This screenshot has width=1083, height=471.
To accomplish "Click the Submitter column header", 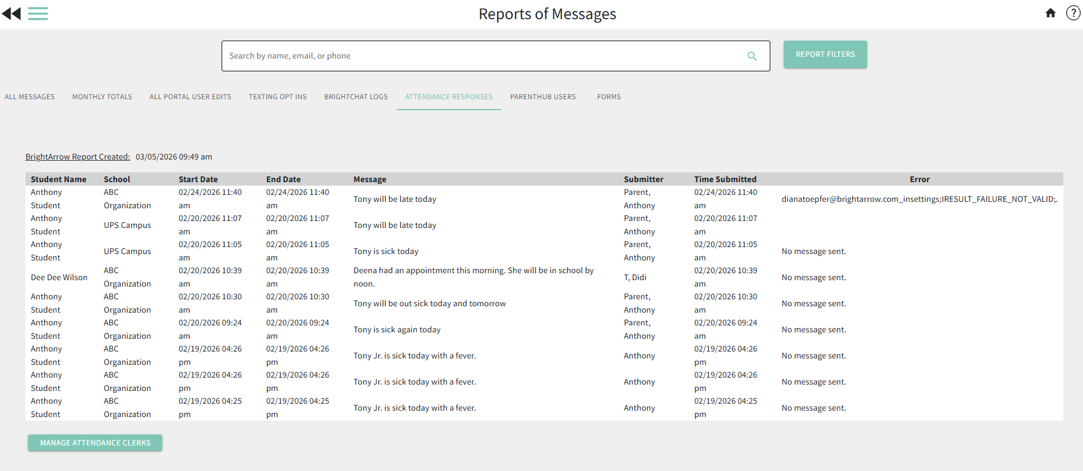I will pos(644,179).
